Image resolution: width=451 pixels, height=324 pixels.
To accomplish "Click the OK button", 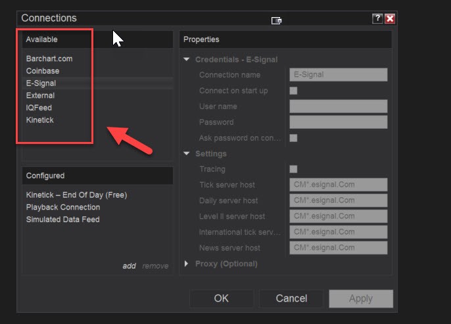I will click(x=222, y=298).
